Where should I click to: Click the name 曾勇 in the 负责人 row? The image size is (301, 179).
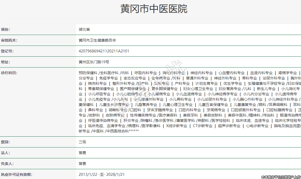click(82, 164)
